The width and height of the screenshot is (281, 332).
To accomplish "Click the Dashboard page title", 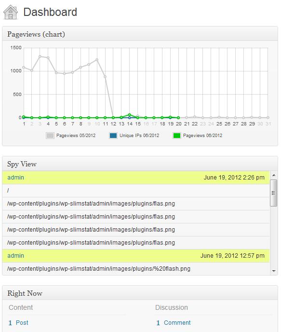I will 50,12.
